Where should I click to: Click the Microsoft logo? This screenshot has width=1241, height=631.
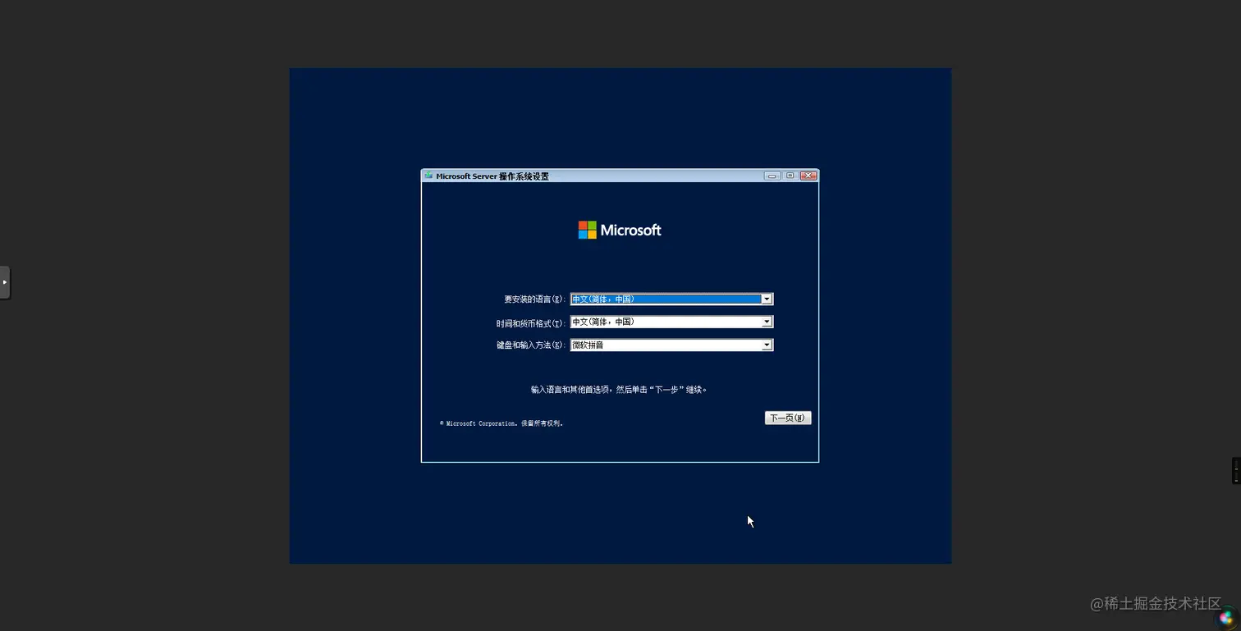pyautogui.click(x=620, y=231)
